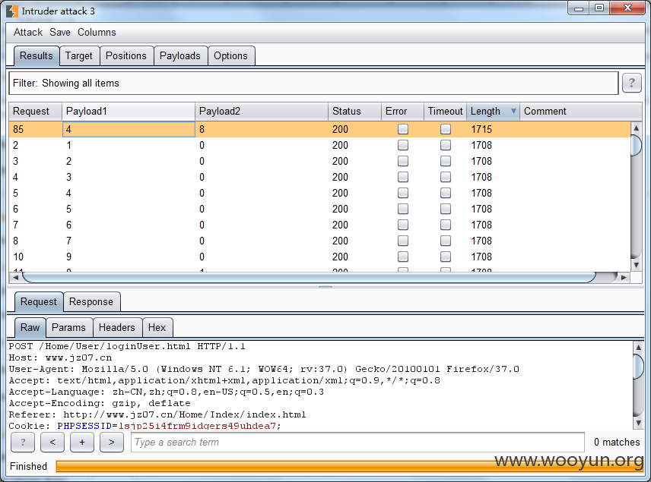The height and width of the screenshot is (482, 651).
Task: Select result row for request 2
Action: 319,145
